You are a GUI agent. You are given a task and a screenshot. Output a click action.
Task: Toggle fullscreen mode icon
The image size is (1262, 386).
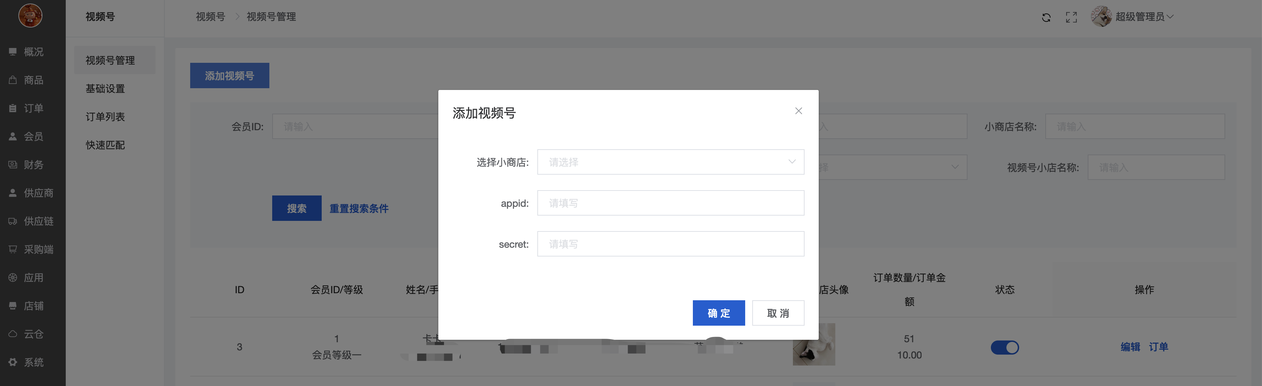point(1071,18)
